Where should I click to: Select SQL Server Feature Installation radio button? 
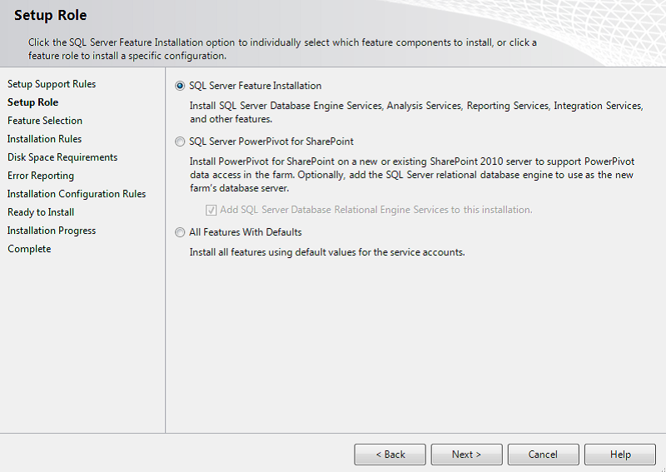pyautogui.click(x=180, y=86)
